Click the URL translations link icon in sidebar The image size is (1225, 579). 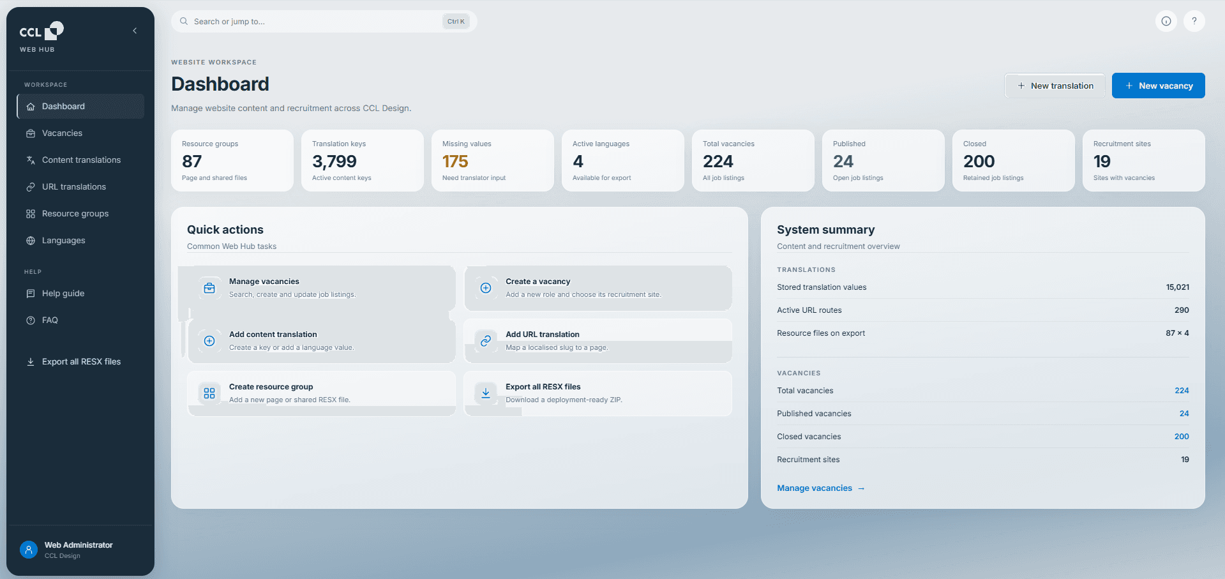(x=31, y=187)
